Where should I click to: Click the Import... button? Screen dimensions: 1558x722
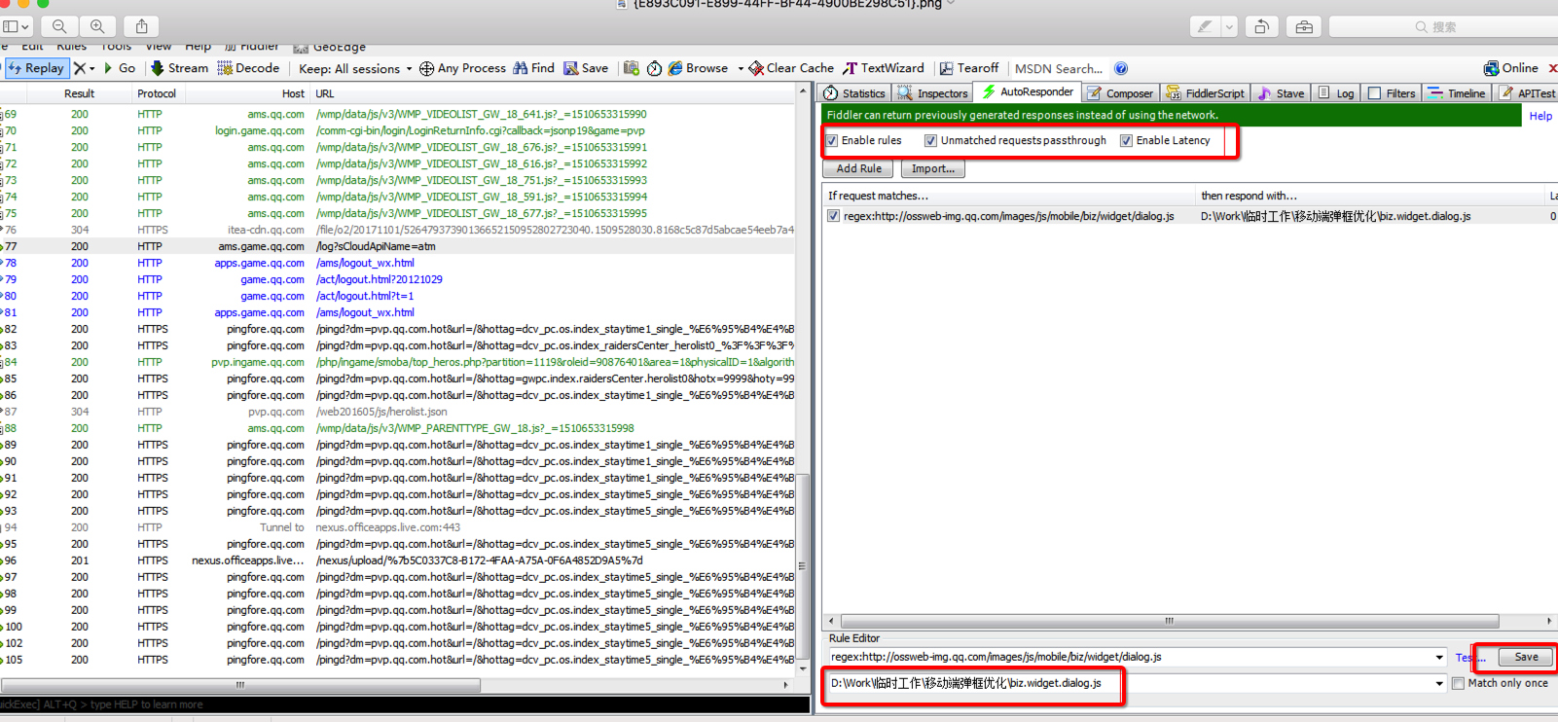[933, 169]
